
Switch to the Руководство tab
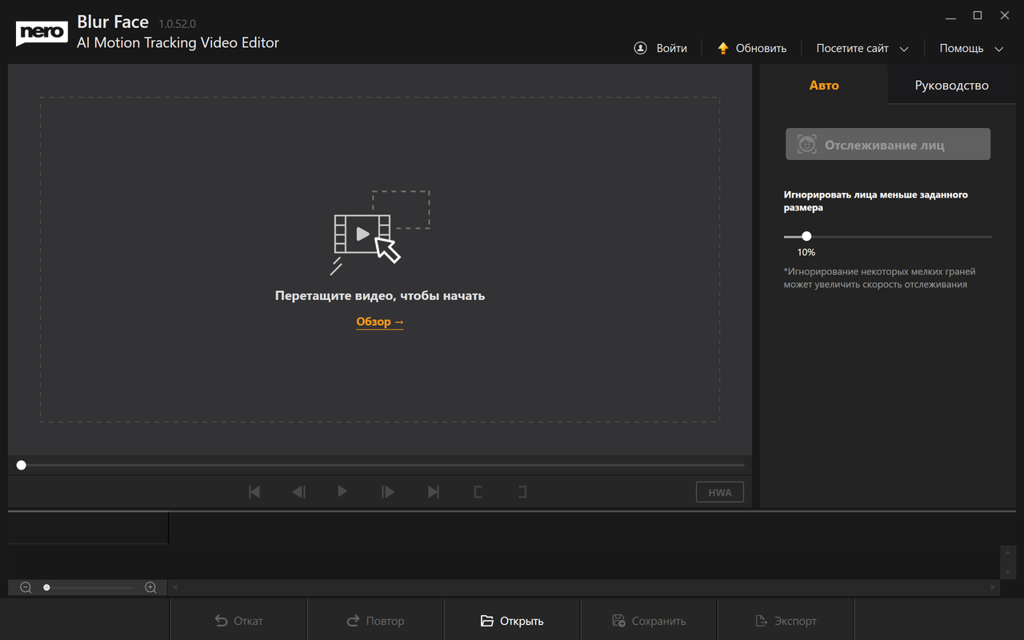952,84
